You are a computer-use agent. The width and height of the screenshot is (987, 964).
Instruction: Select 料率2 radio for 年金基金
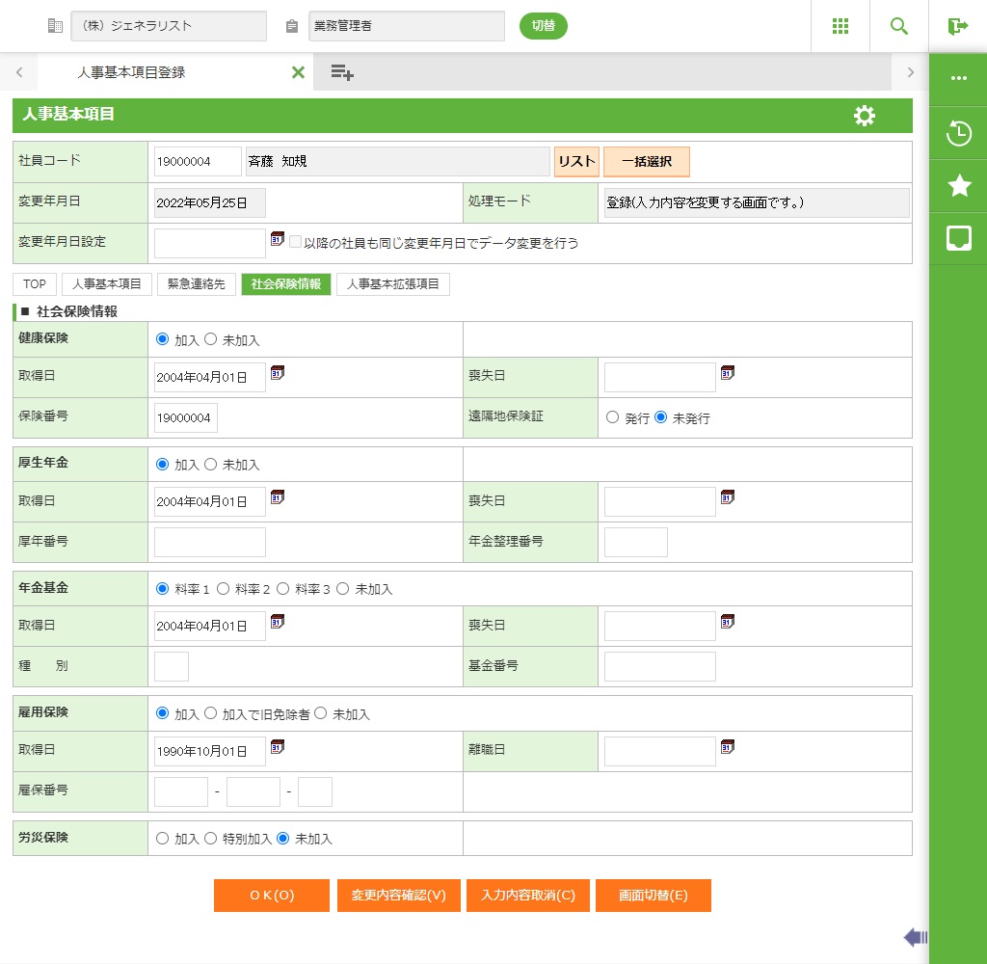[223, 588]
